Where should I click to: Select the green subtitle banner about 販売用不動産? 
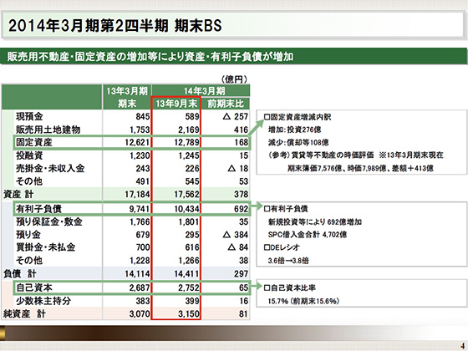[x=233, y=56]
